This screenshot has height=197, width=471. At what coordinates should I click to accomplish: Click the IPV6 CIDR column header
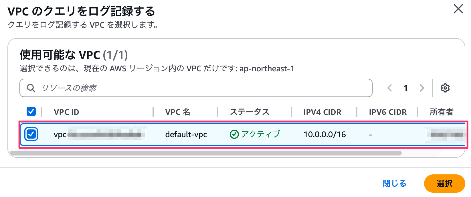click(387, 112)
